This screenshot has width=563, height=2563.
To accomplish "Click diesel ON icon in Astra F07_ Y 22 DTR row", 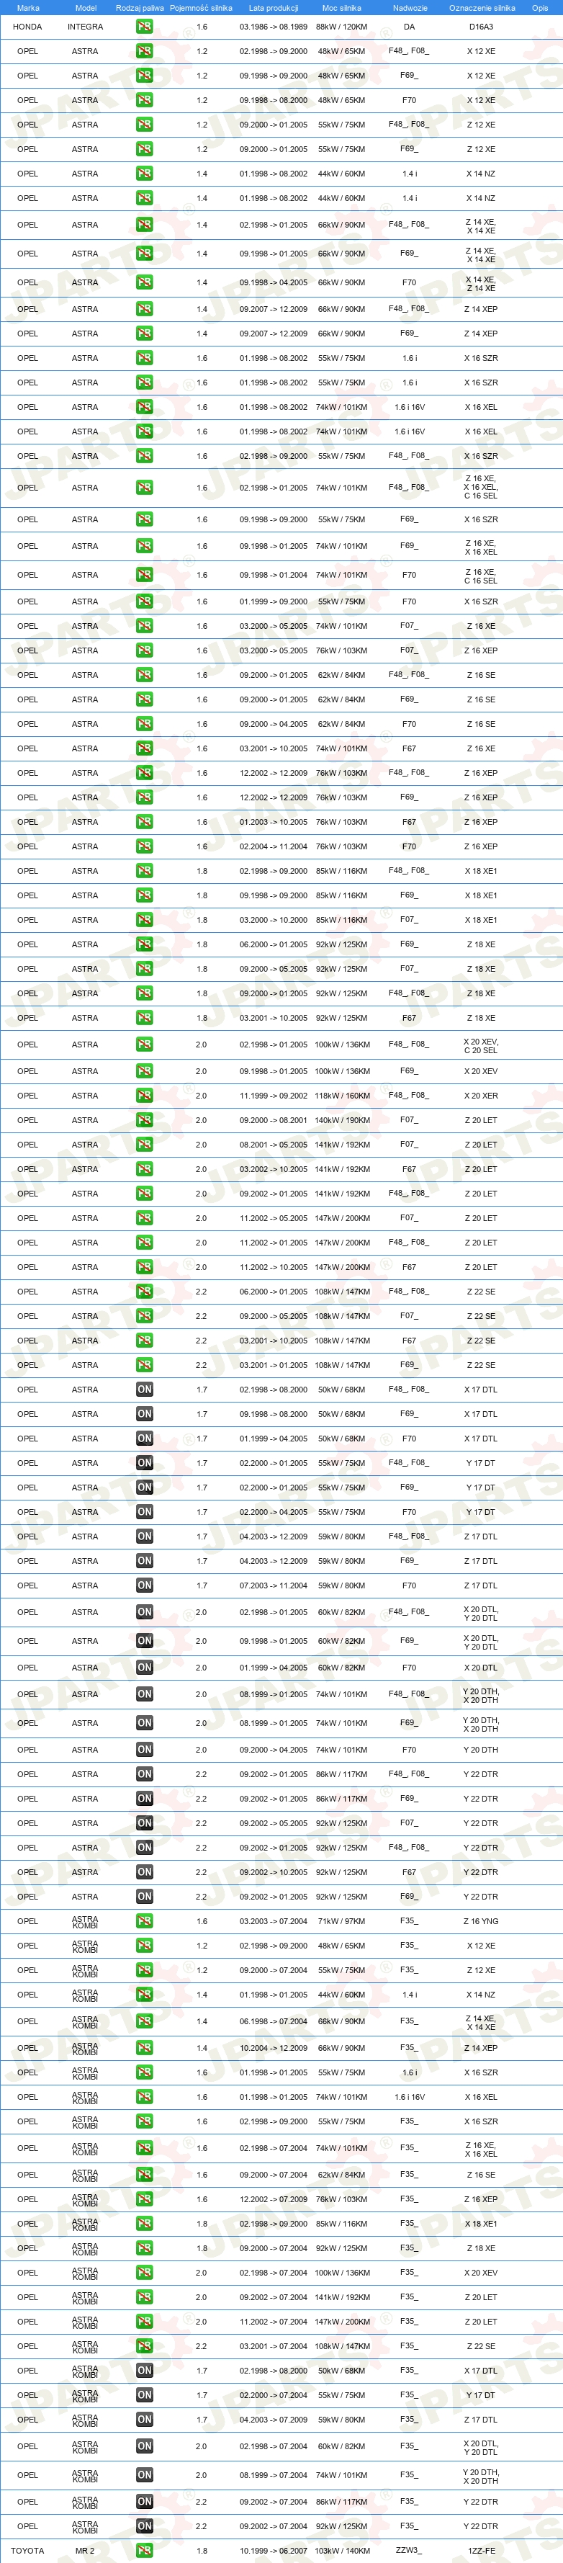I will tap(144, 1822).
